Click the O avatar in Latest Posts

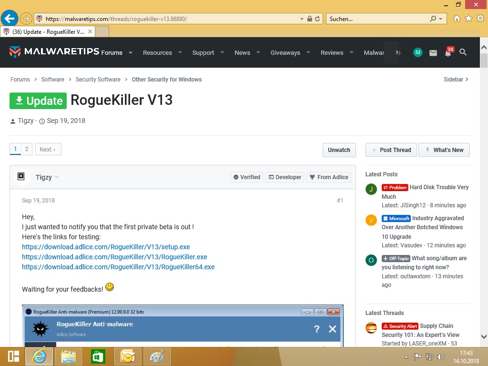pos(371,260)
